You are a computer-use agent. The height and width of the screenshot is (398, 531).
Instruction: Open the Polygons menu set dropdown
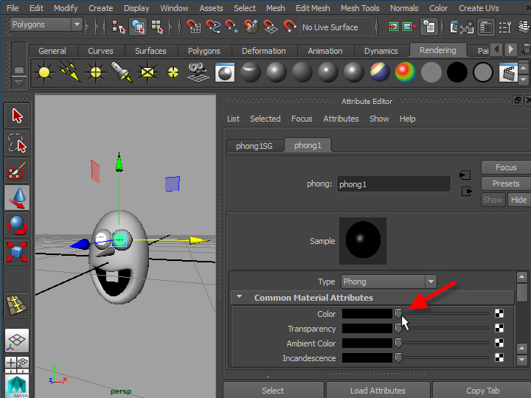tap(46, 24)
